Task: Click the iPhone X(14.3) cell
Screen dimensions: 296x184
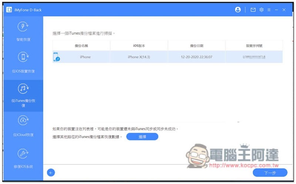Action: pos(139,57)
